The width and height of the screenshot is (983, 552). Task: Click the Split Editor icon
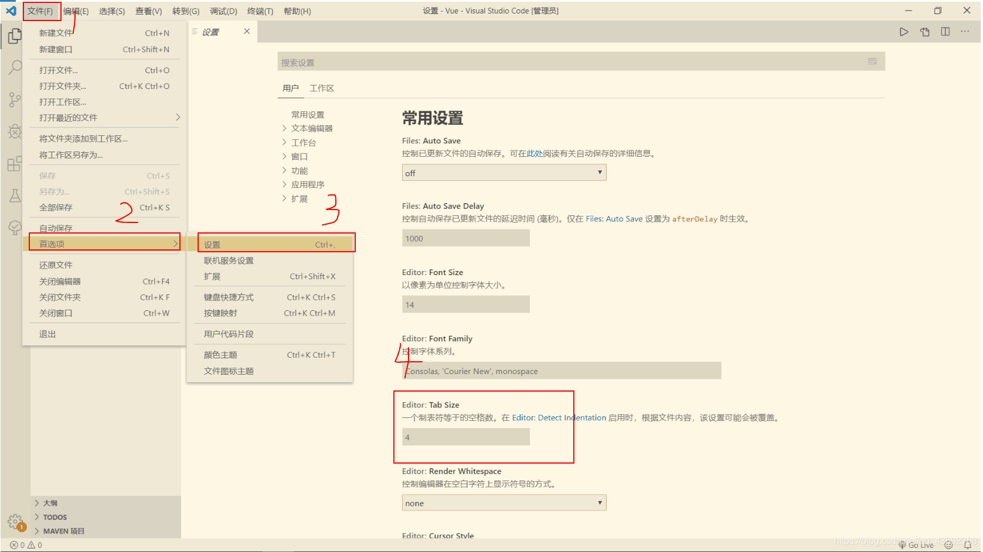pos(945,32)
